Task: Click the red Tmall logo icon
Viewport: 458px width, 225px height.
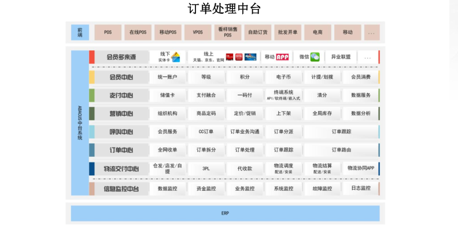Action: (230, 57)
